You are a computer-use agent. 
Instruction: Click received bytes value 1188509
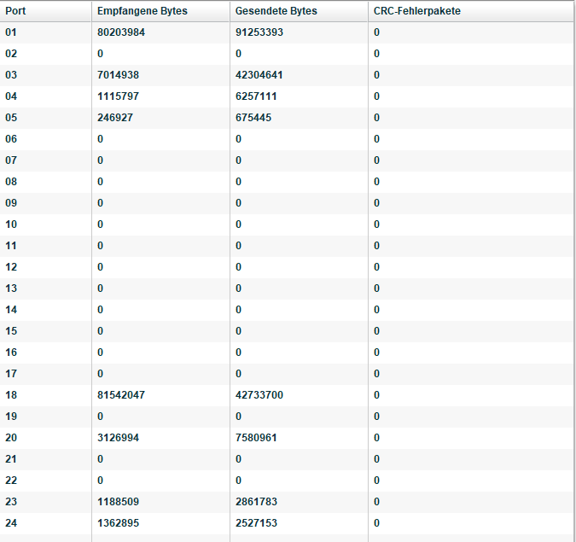[x=119, y=502]
